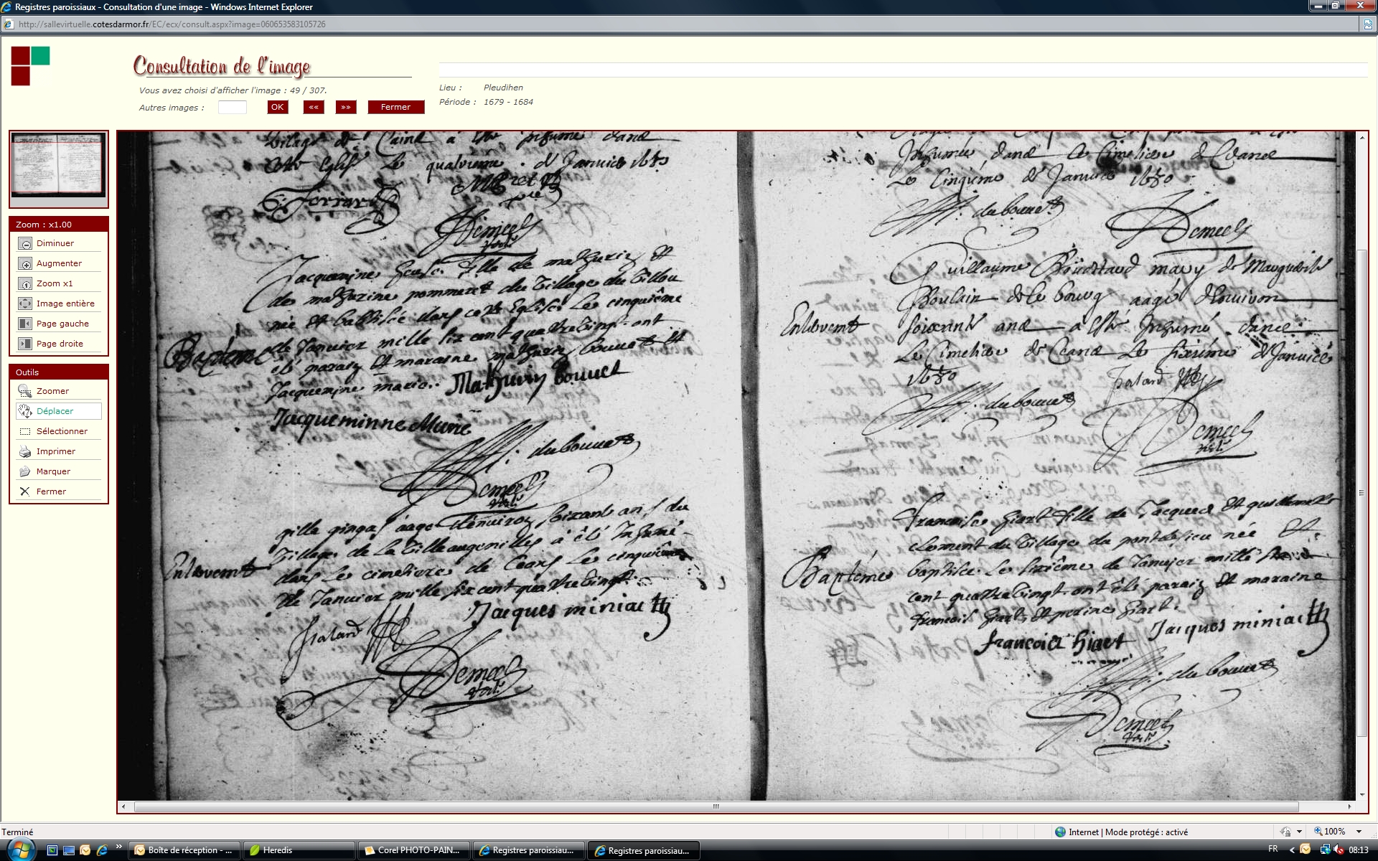Click the Diminuer zoom-out icon
Viewport: 1378px width, 861px height.
pyautogui.click(x=25, y=244)
